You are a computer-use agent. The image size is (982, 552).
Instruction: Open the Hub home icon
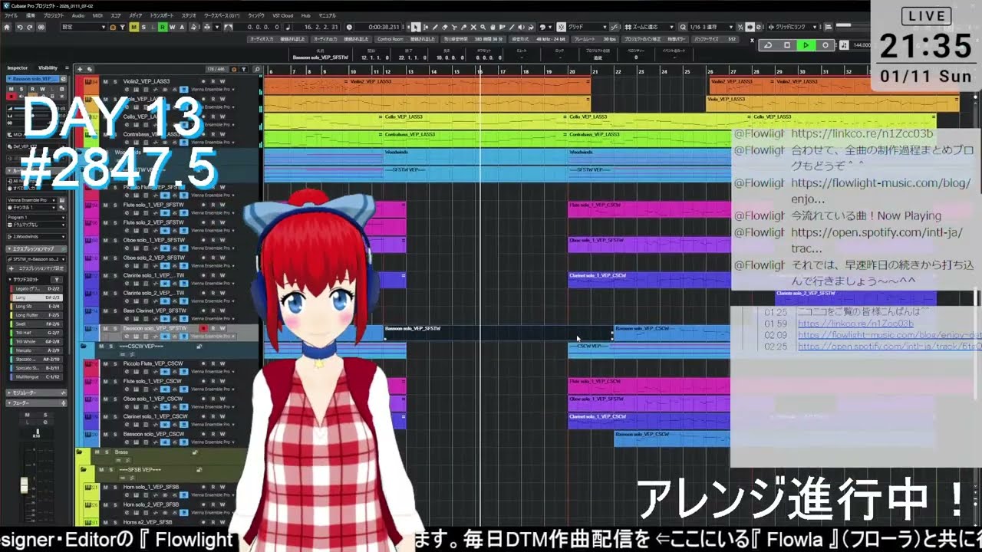8,27
